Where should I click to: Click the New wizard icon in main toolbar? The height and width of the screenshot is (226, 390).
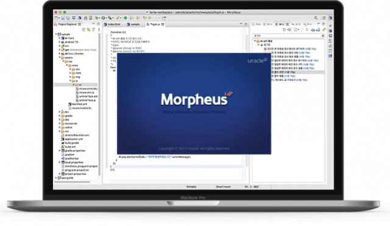(x=57, y=18)
